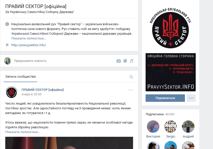Attach a video via film icon
Image resolution: width=213 pixels, height=149 pixels.
pyautogui.click(x=125, y=61)
